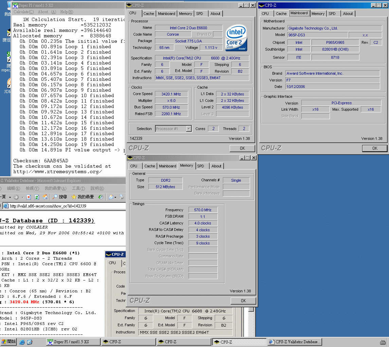
Task: Open the Calculate menu in Super PI
Action: (x=23, y=12)
